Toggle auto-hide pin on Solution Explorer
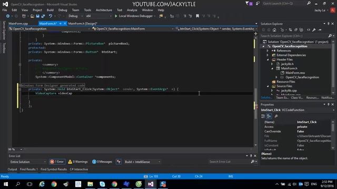Image resolution: width=337 pixels, height=189 pixels. [329, 24]
